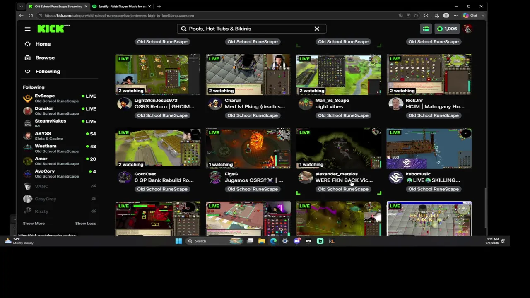This screenshot has height=298, width=530.
Task: Click the Old School RuneScape tag under GordCast
Action: pyautogui.click(x=162, y=189)
